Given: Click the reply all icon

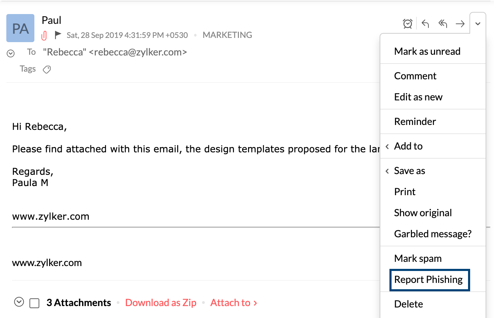Looking at the screenshot, I should click(x=443, y=24).
